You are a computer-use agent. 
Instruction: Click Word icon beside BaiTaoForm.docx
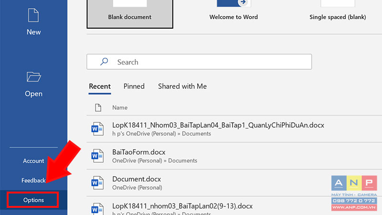coord(97,156)
